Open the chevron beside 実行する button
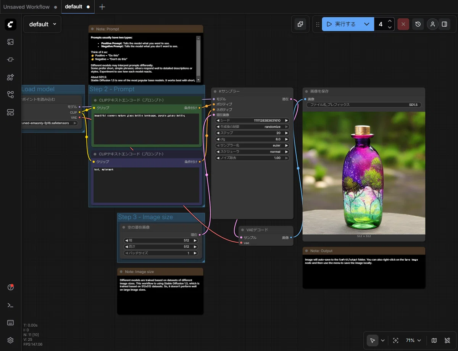Viewport: 458px width, 351px height. [x=367, y=24]
